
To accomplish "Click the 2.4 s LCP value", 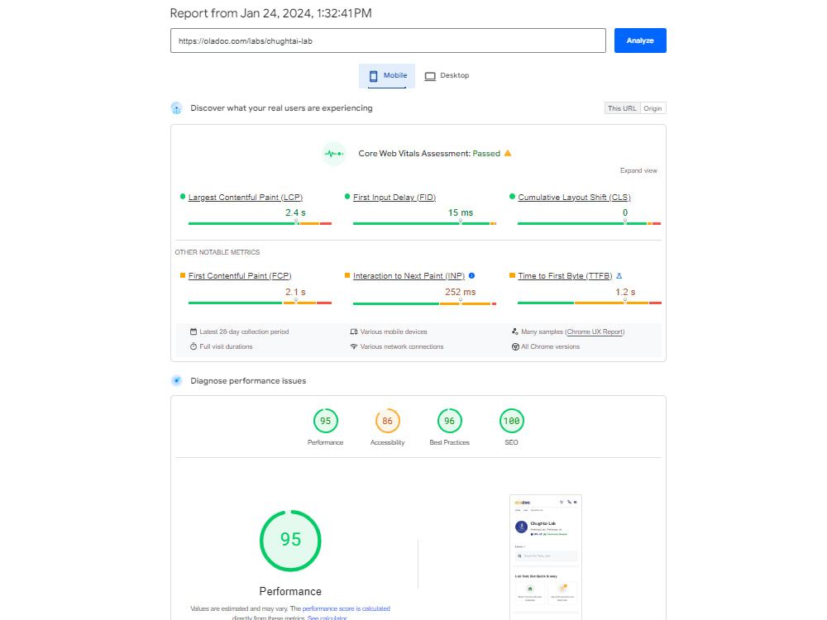I will [x=295, y=212].
